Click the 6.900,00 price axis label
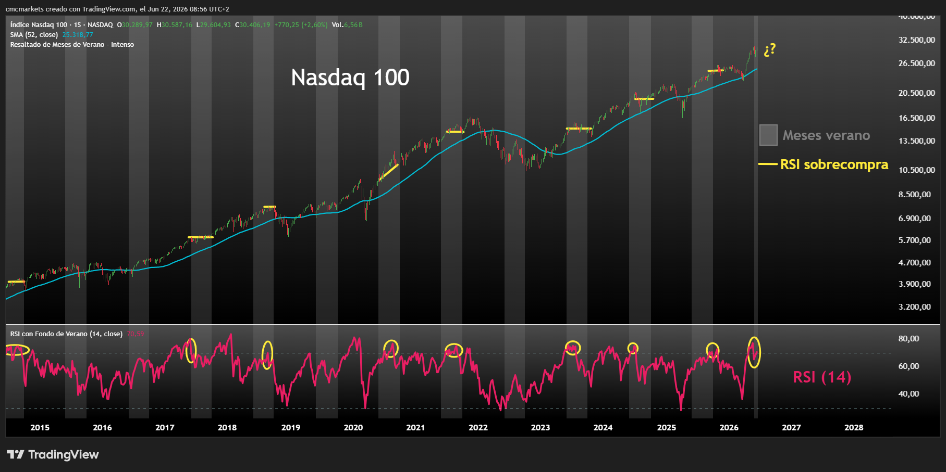The height and width of the screenshot is (472, 946). click(915, 218)
